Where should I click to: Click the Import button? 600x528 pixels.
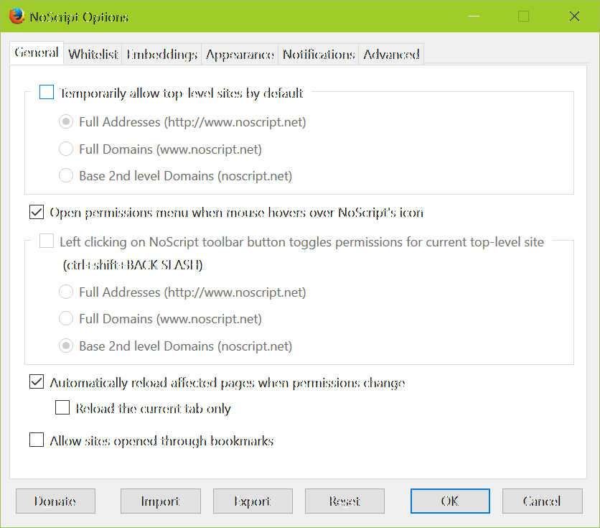coord(160,501)
